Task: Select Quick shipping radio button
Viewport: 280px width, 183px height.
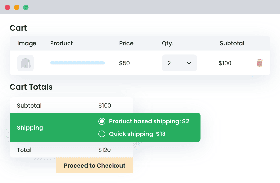Action: pos(102,134)
